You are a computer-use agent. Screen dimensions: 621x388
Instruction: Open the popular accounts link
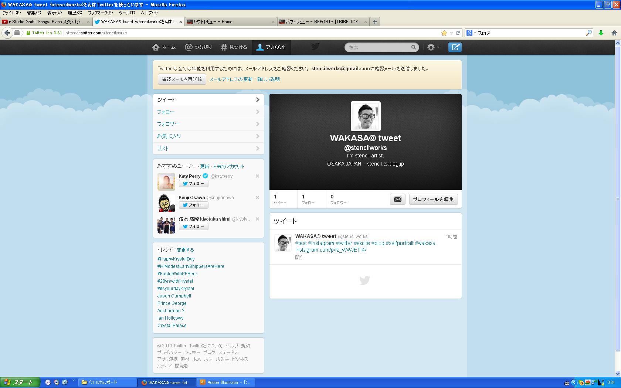228,167
